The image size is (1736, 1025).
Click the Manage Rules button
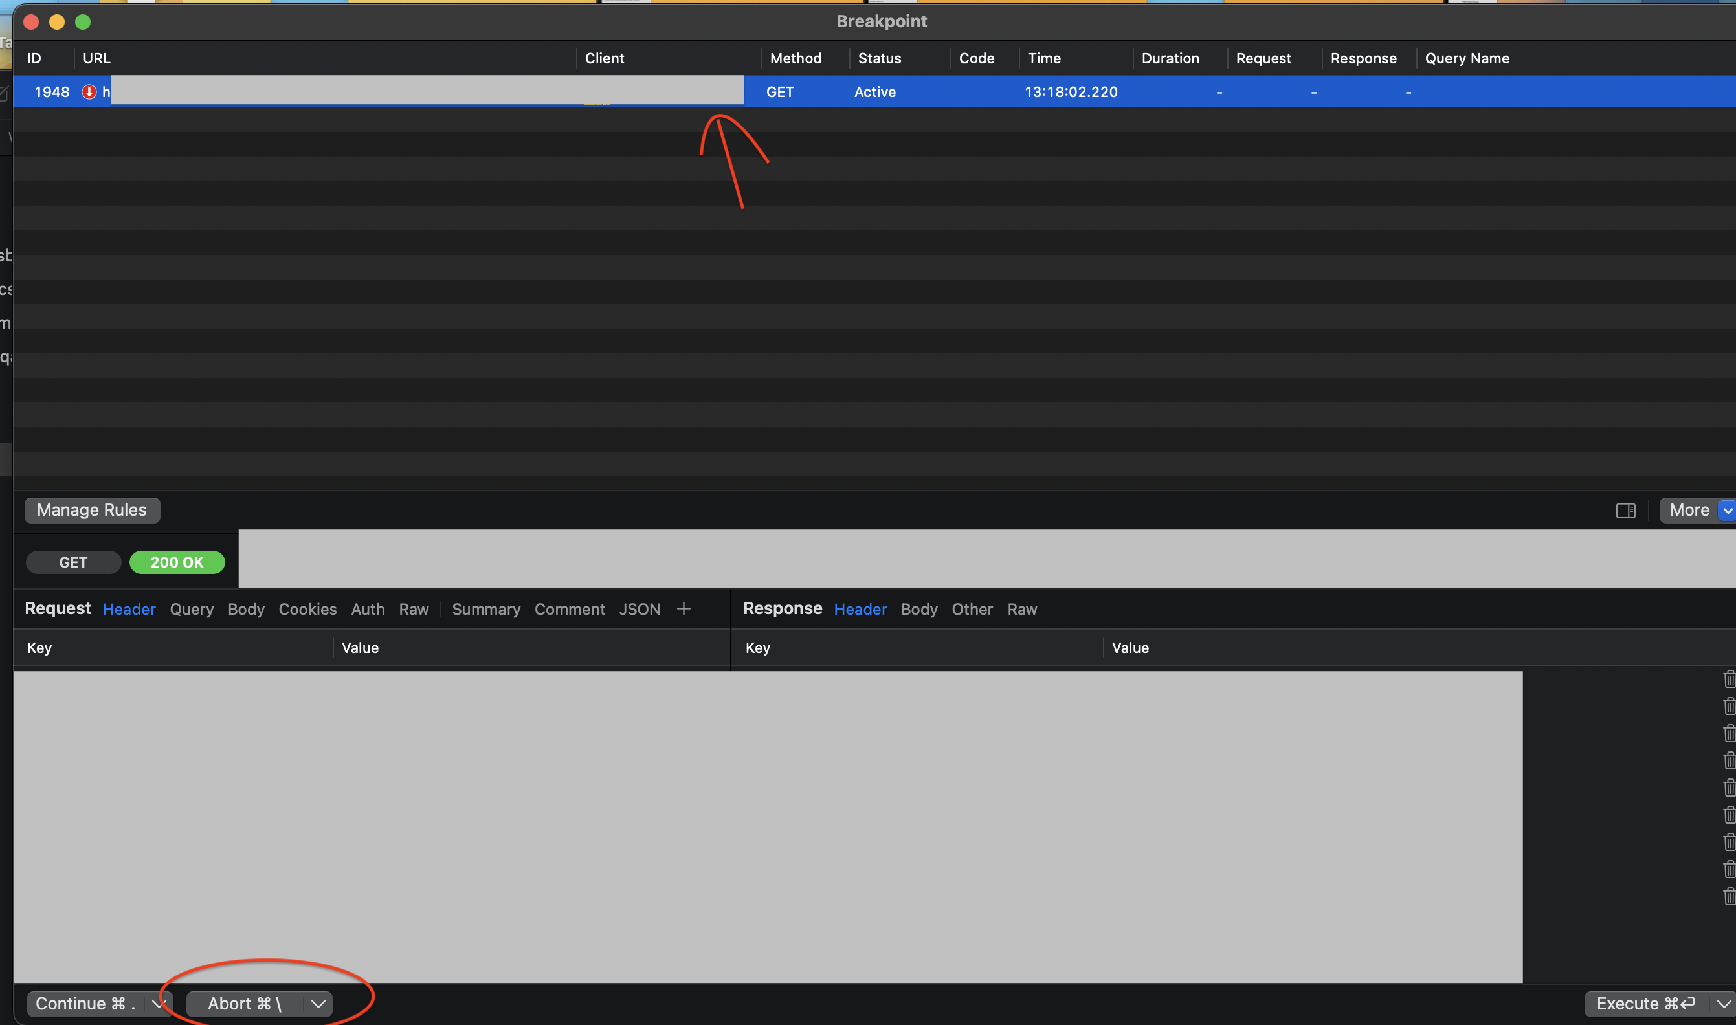[92, 510]
